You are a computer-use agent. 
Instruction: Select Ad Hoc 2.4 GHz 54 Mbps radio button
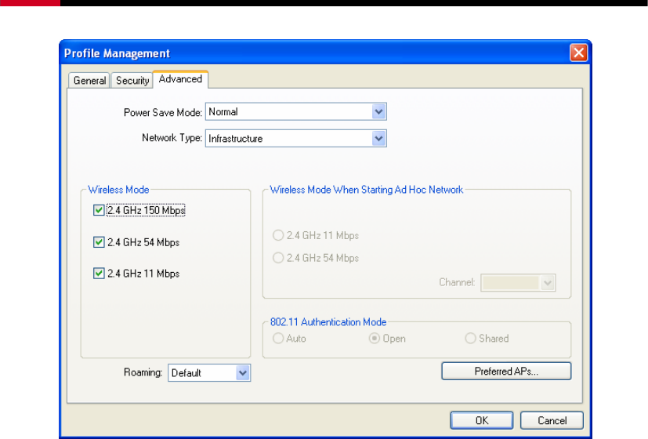point(278,258)
